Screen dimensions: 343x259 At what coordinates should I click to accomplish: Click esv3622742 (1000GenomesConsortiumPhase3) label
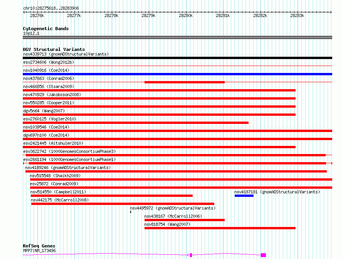[x=69, y=151]
